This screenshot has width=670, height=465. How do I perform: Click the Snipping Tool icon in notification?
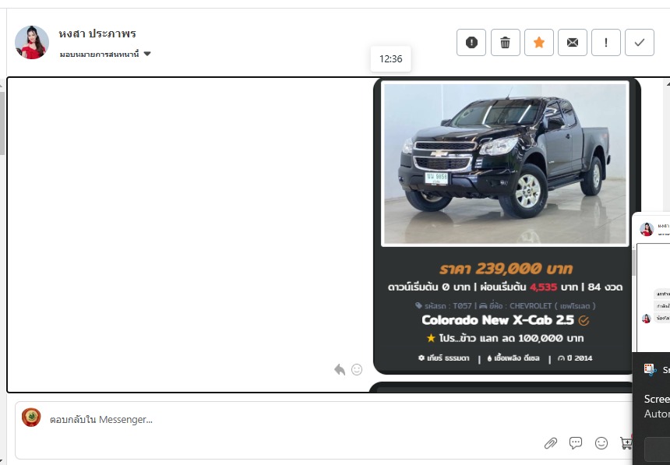650,370
